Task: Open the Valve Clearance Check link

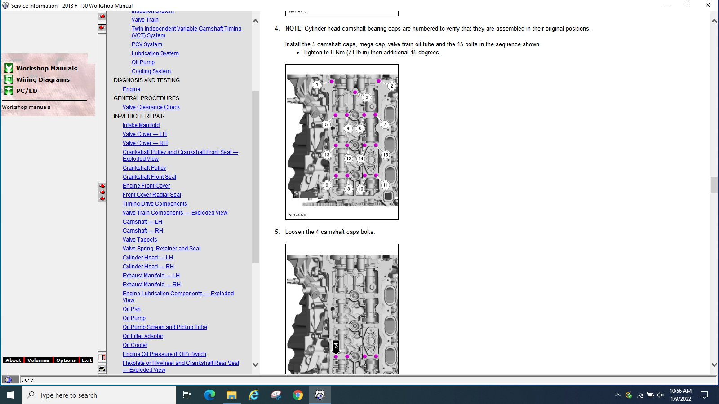Action: [151, 107]
